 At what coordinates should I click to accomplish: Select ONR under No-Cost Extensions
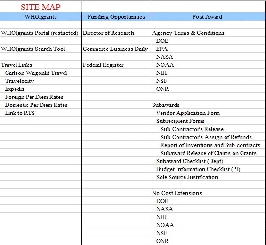162,241
